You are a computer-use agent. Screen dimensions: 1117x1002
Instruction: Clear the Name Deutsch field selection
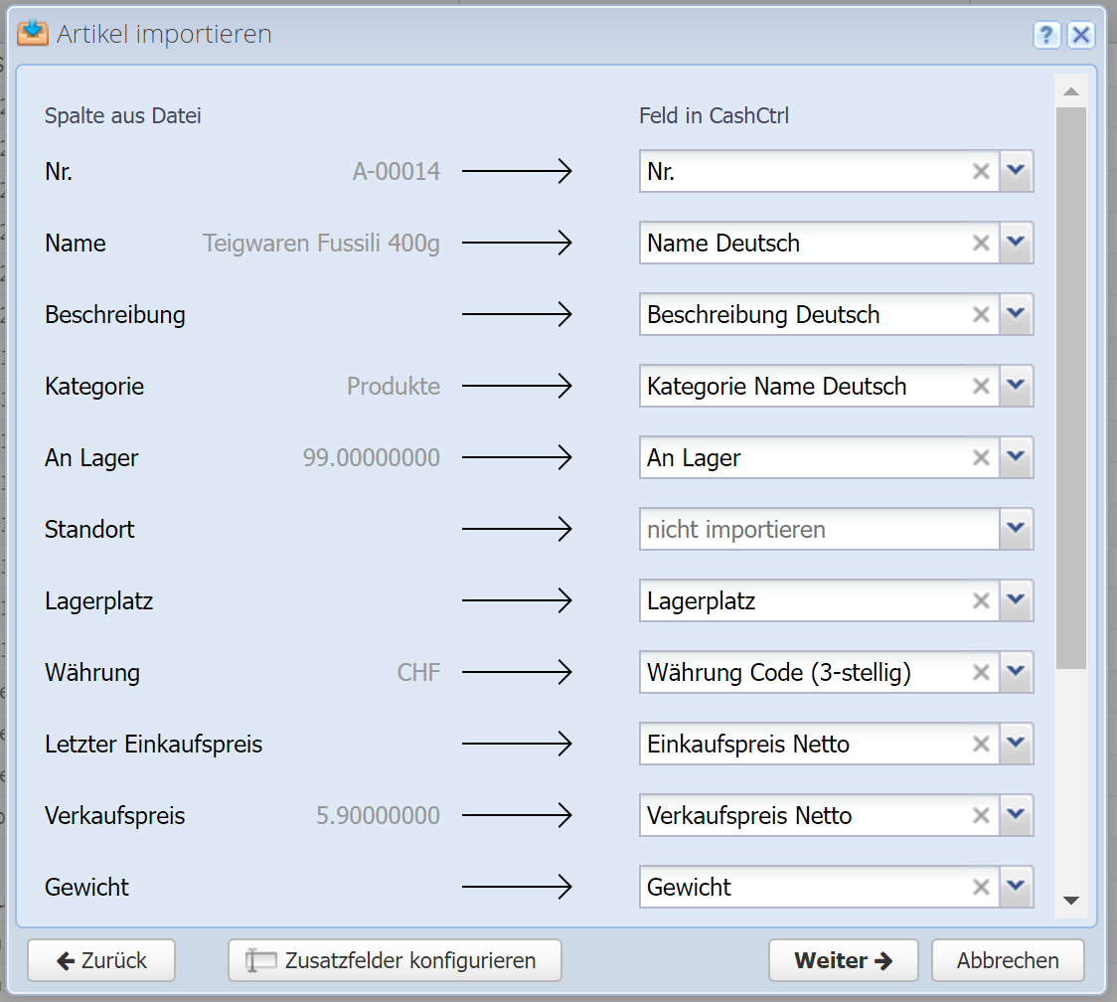(981, 244)
